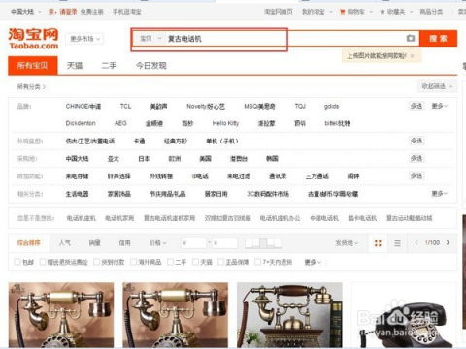Screen dimensions: 466x349
Task: Click suggested search 电话机座机
Action: [82, 218]
